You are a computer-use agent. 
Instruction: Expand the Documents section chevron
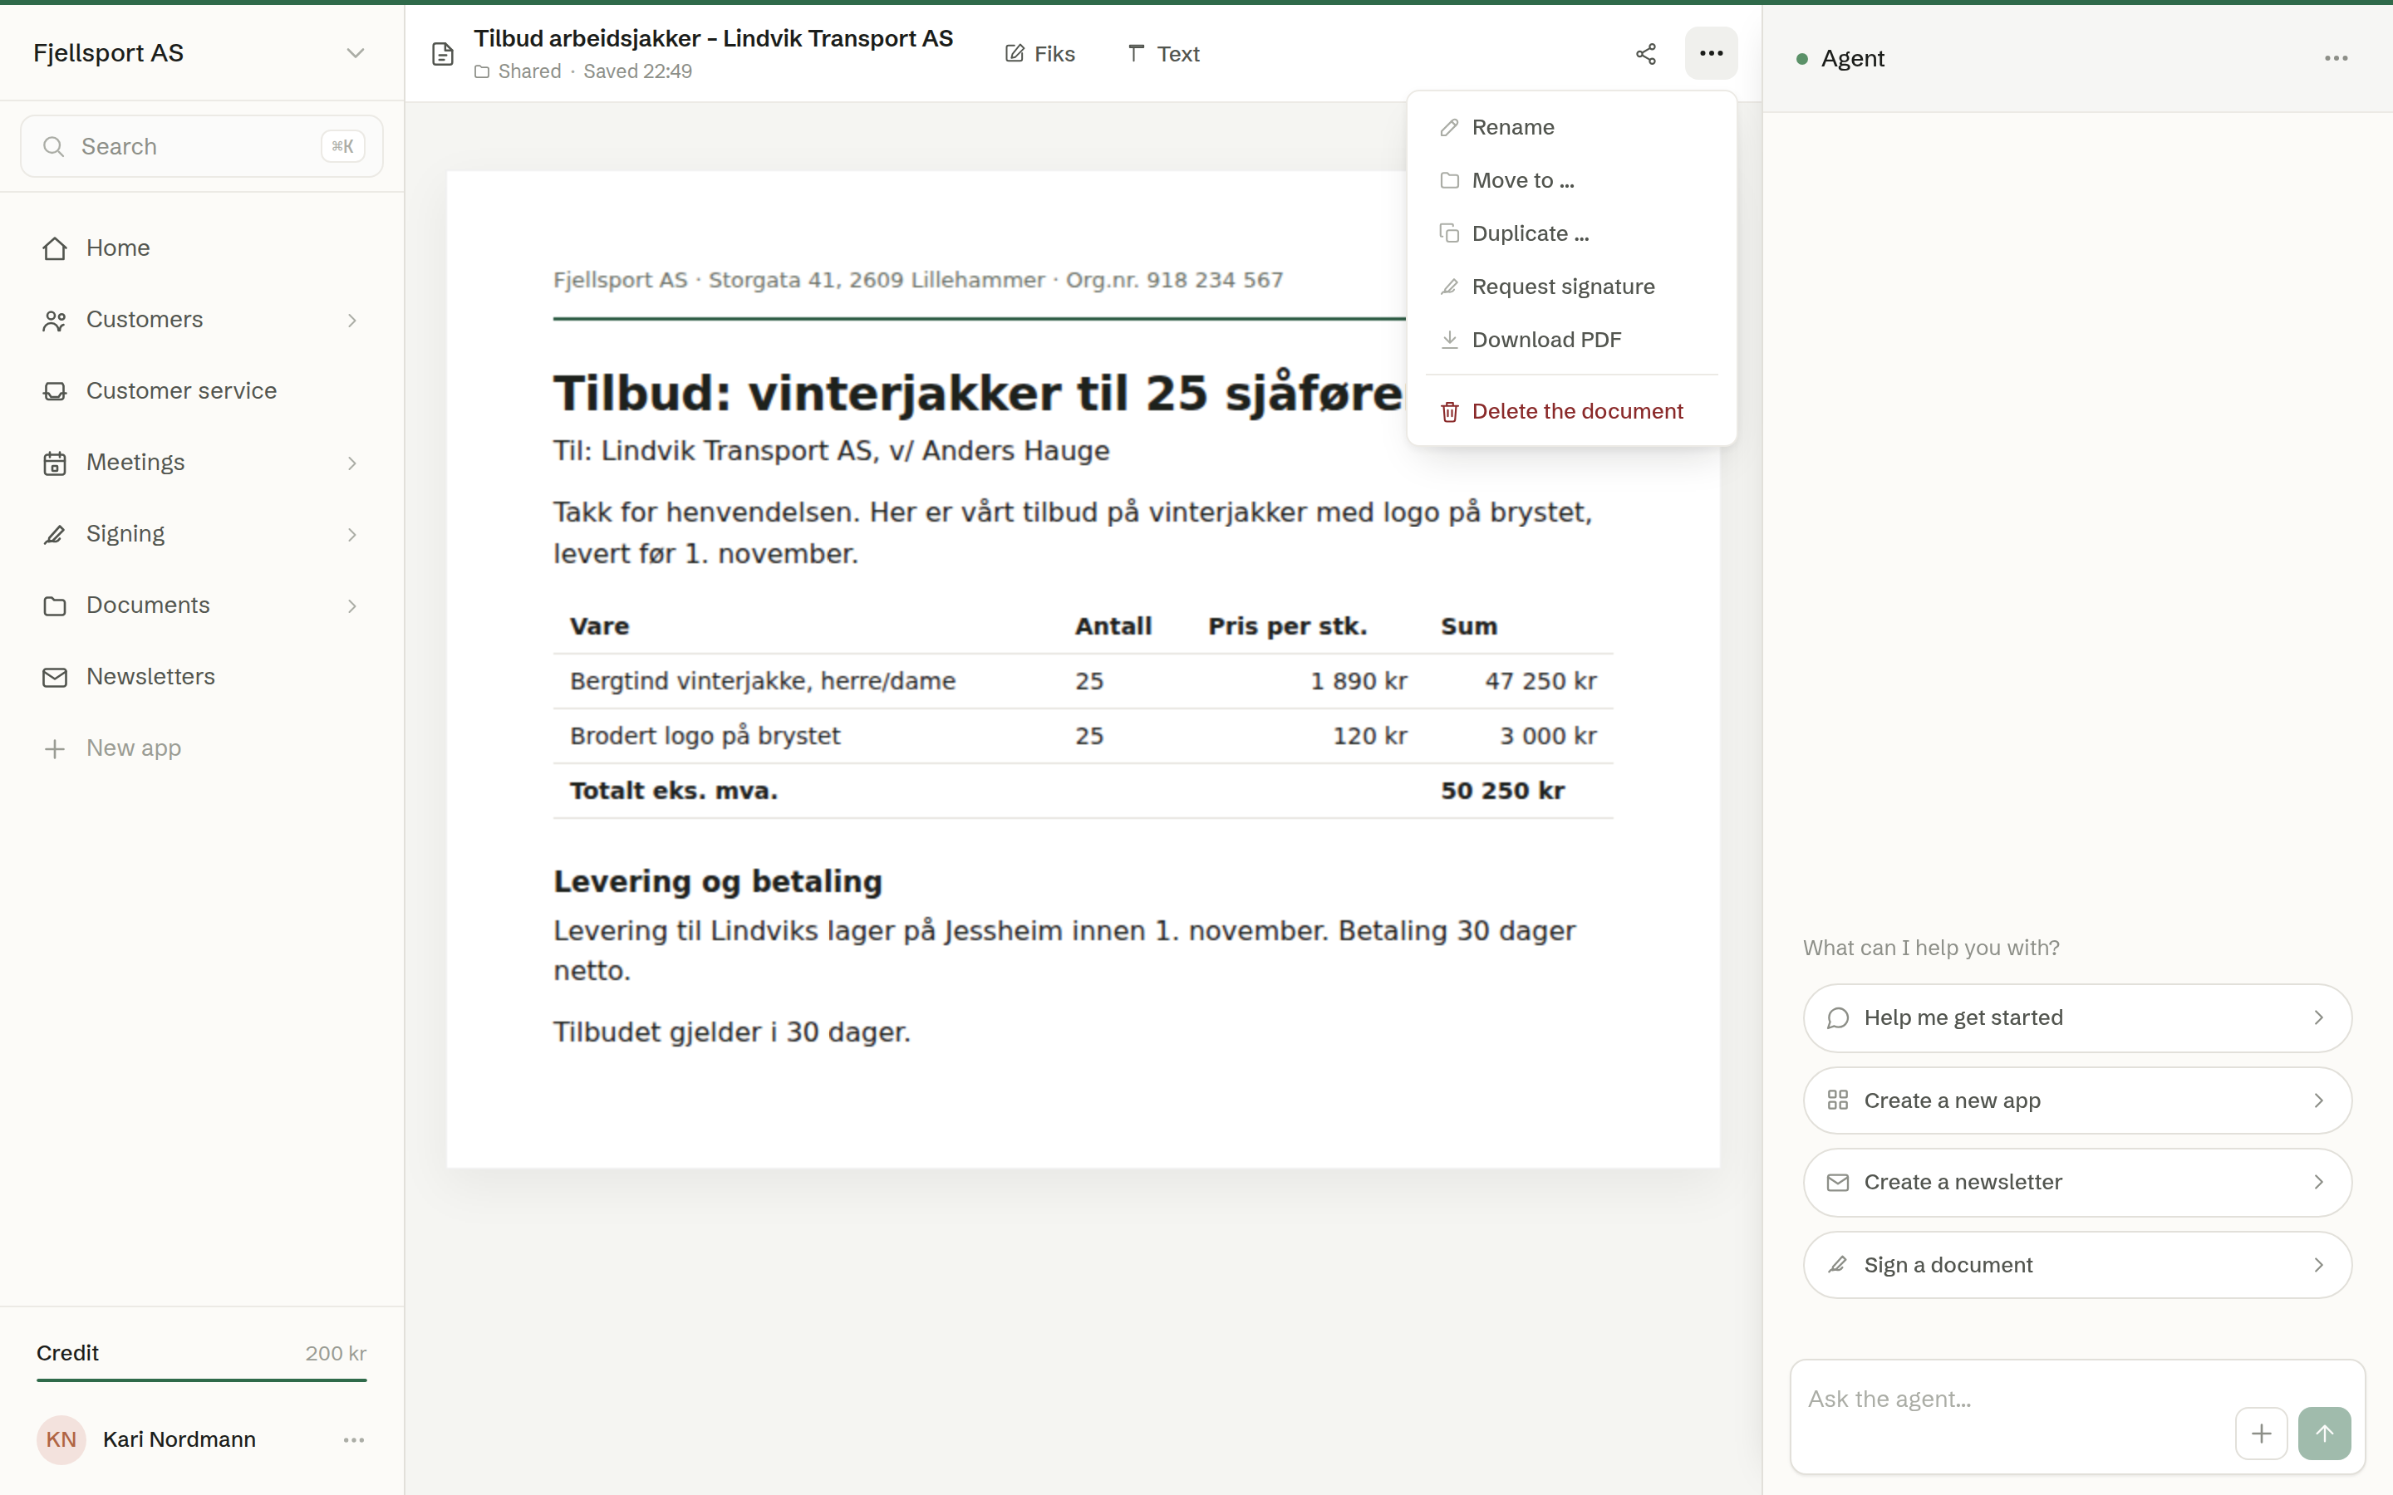352,605
